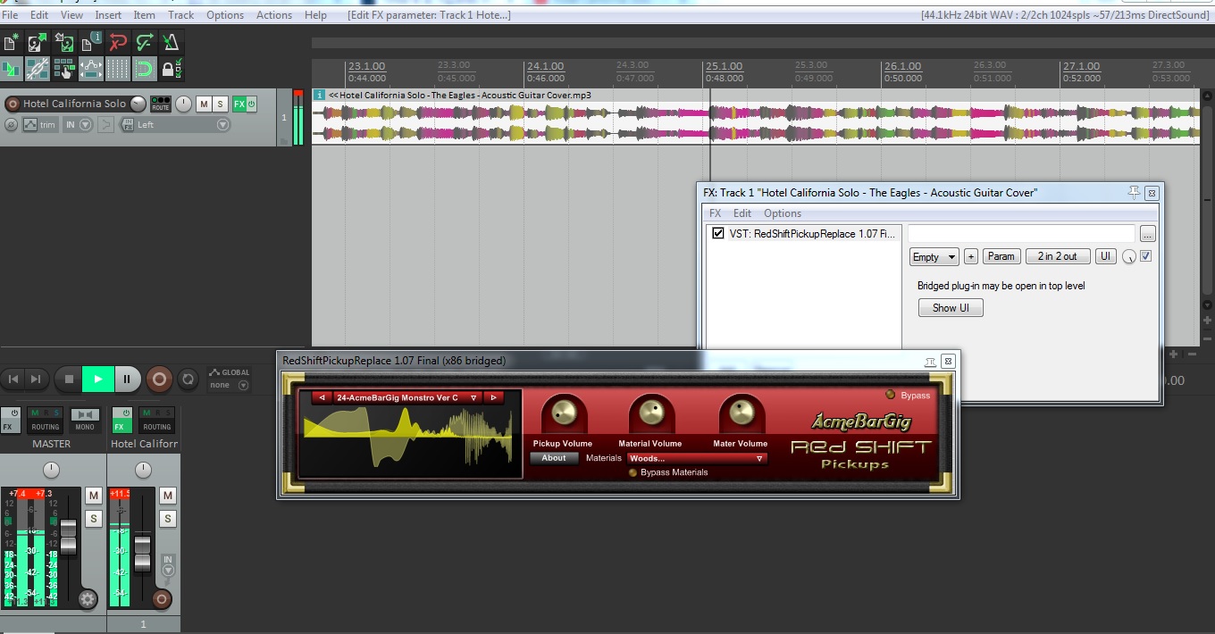
Task: Open the Insert menu
Action: point(108,15)
